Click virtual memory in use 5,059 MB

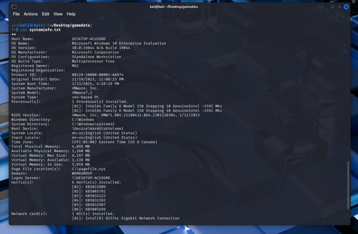[x=81, y=164]
